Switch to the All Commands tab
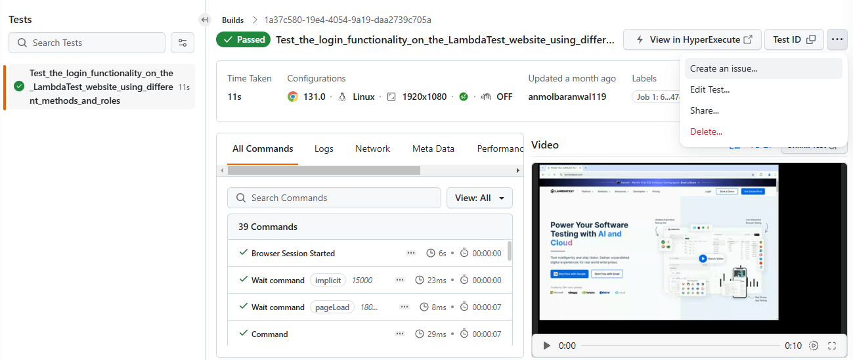Screen dimensions: 853x360 coord(263,148)
